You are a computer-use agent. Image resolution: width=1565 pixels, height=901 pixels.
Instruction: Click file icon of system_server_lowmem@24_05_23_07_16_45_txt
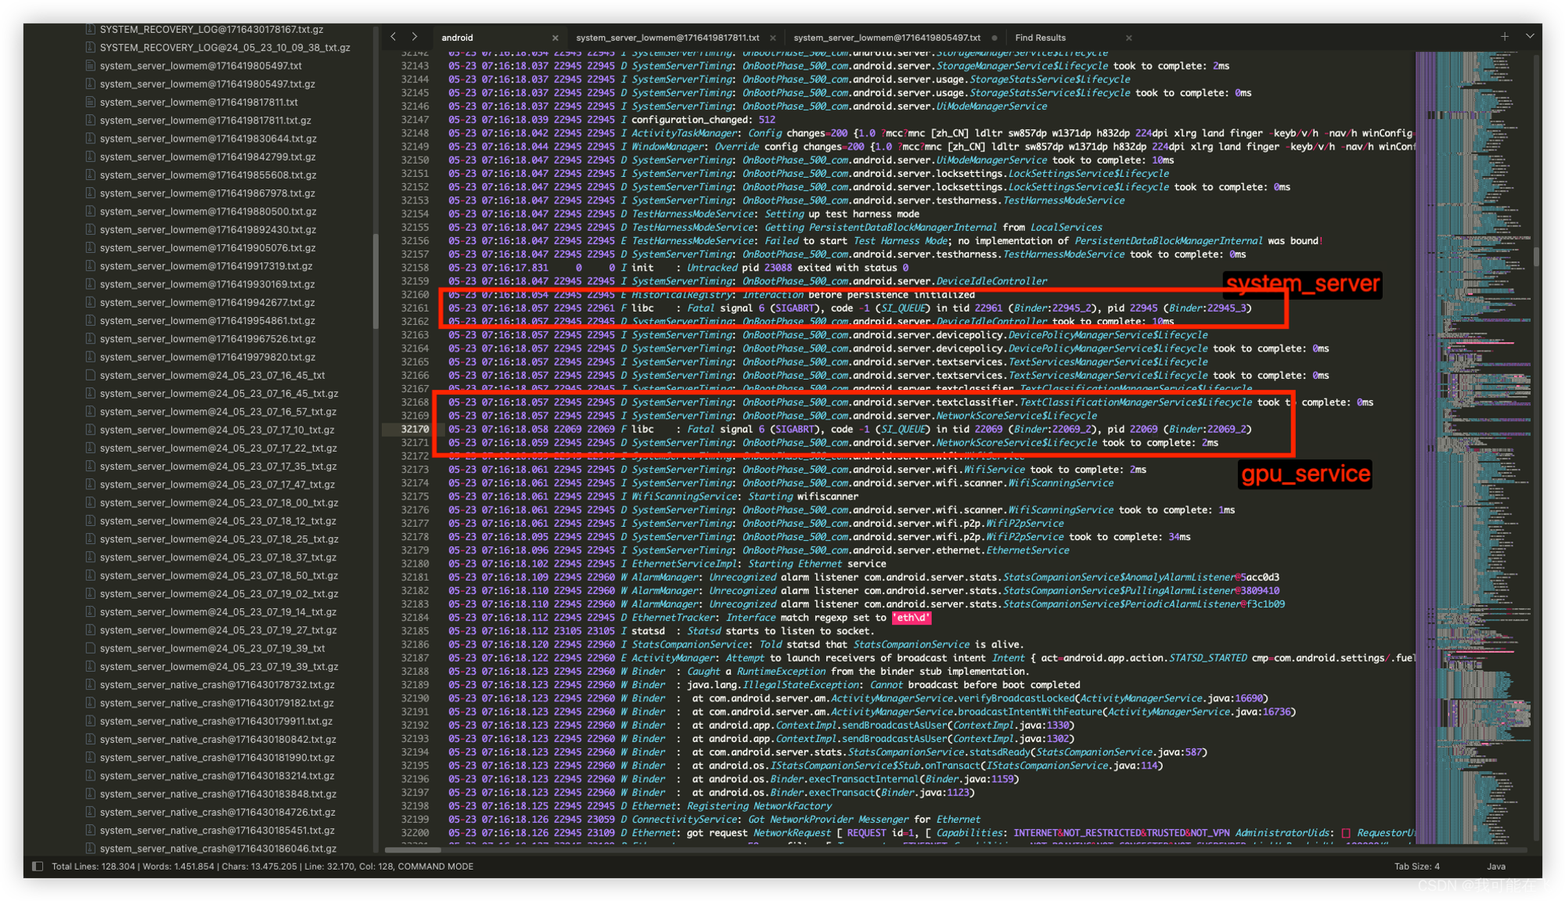[x=91, y=375]
